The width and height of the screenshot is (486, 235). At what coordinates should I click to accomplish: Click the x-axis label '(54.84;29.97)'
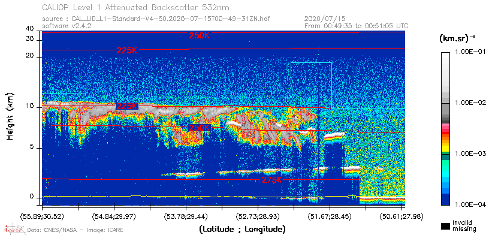point(114,216)
